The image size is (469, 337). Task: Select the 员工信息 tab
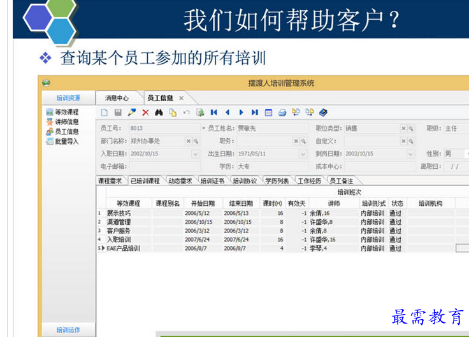(x=161, y=98)
